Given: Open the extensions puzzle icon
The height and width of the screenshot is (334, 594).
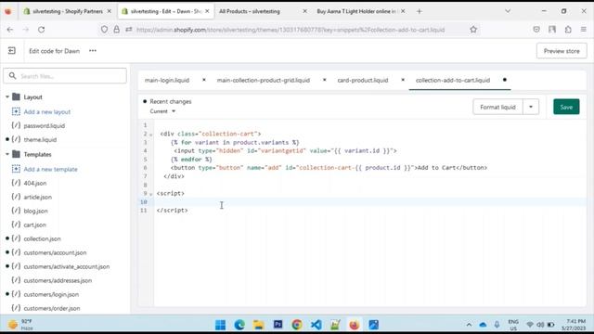Looking at the screenshot, I should pyautogui.click(x=568, y=30).
